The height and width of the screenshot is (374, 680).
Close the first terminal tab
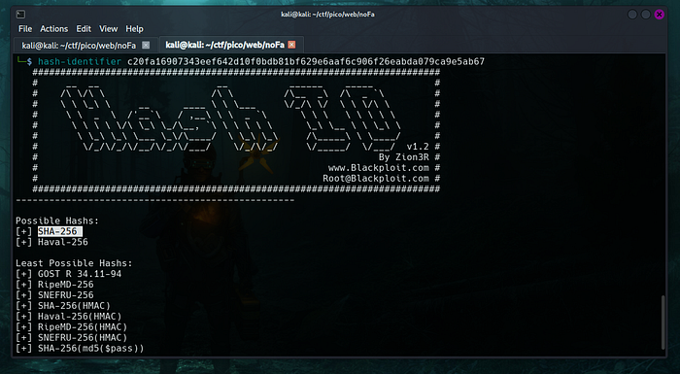(x=146, y=45)
